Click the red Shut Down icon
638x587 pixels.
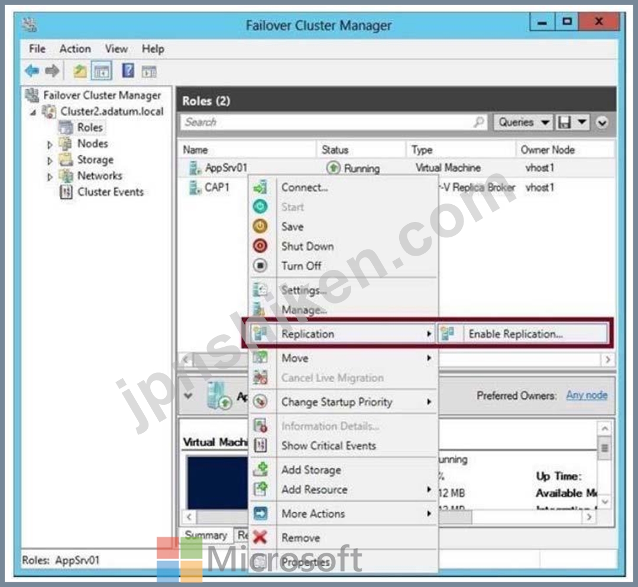click(260, 246)
